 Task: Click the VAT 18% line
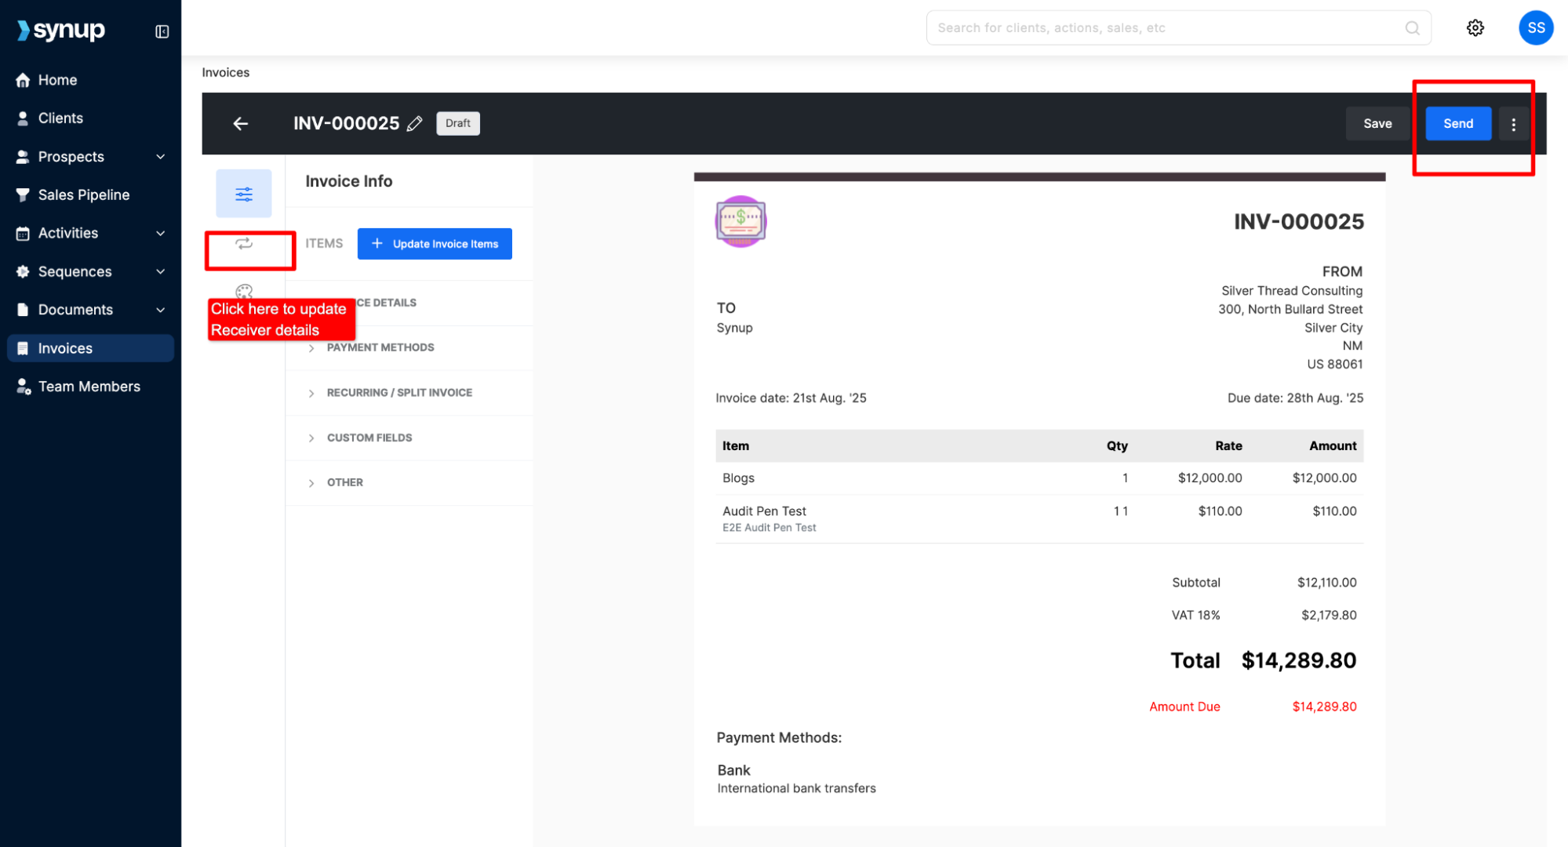tap(1263, 616)
